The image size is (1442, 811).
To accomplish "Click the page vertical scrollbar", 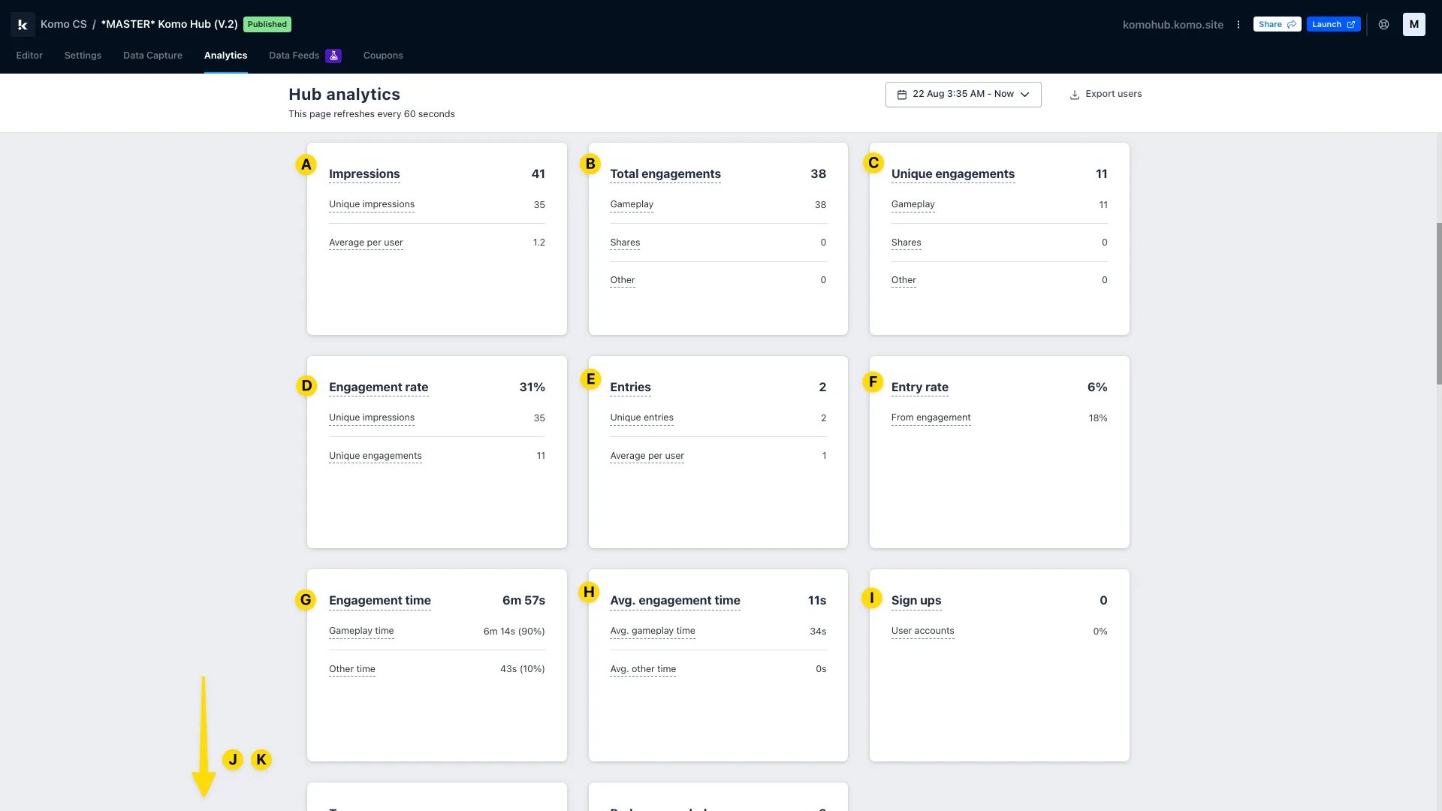I will pos(1438,304).
